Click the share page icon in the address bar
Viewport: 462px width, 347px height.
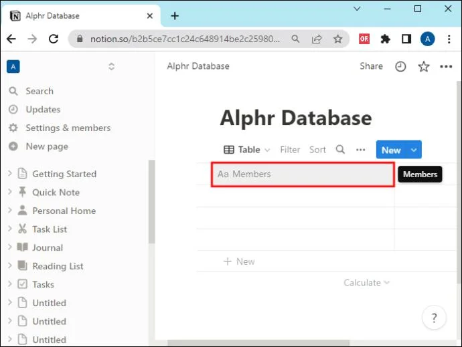click(x=317, y=39)
